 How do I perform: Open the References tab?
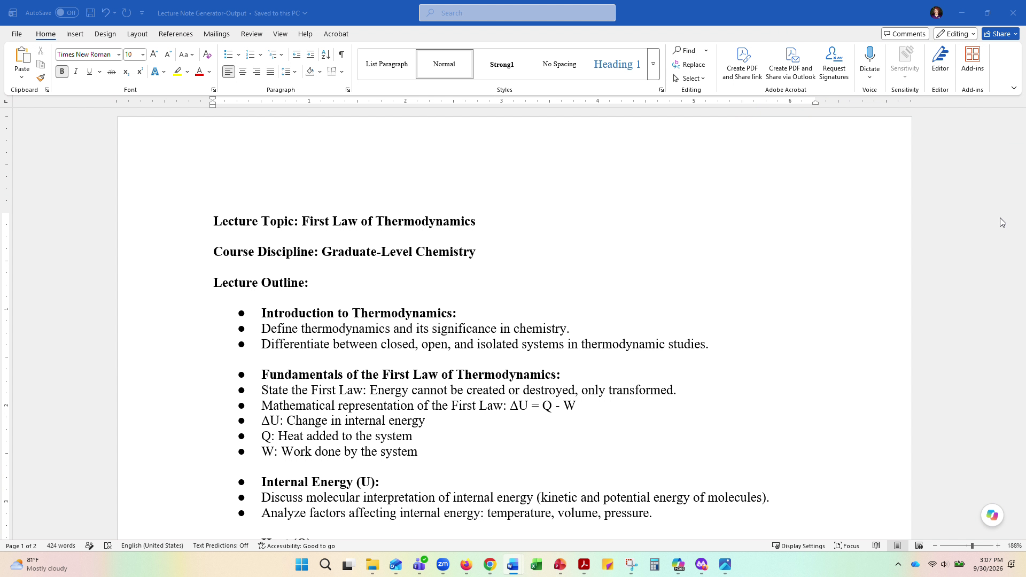175,34
